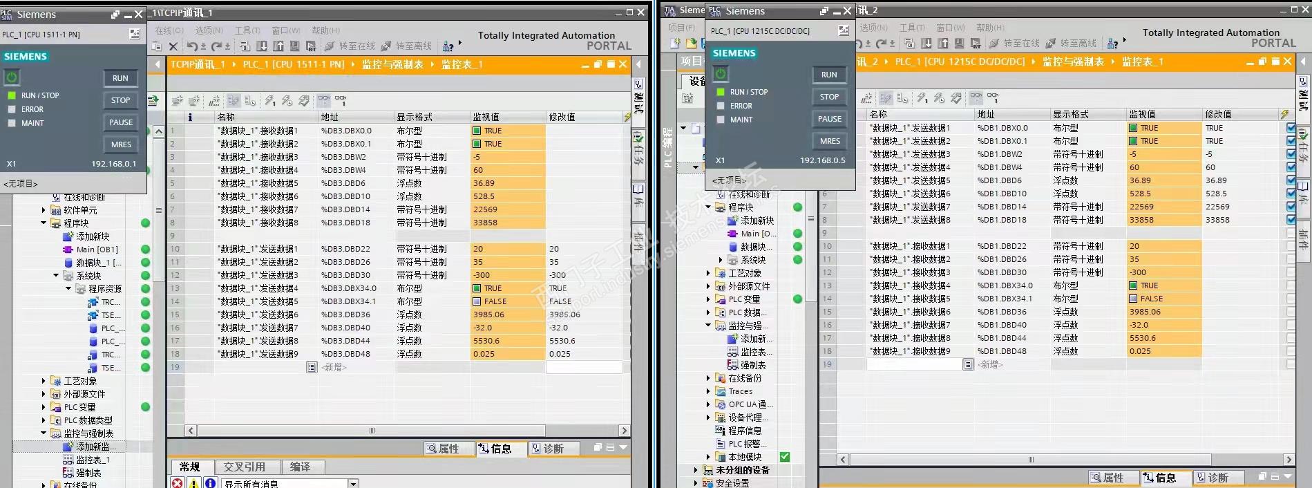This screenshot has height=488, width=1312.
Task: Click MRES button in right PLCSIM panel (CPU 1215C)
Action: point(829,141)
